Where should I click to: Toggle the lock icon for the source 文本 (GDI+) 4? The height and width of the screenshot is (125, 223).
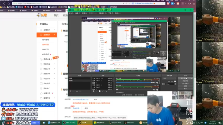pos(111,81)
